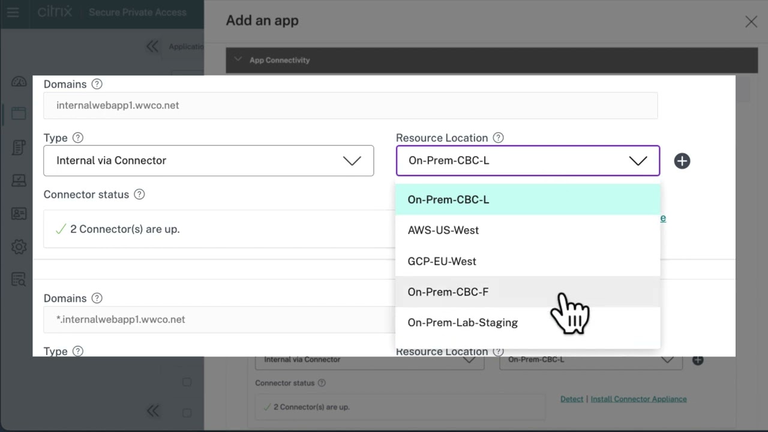Viewport: 768px width, 432px height.
Task: Open the Devices laptop icon in sidebar
Action: pyautogui.click(x=19, y=180)
